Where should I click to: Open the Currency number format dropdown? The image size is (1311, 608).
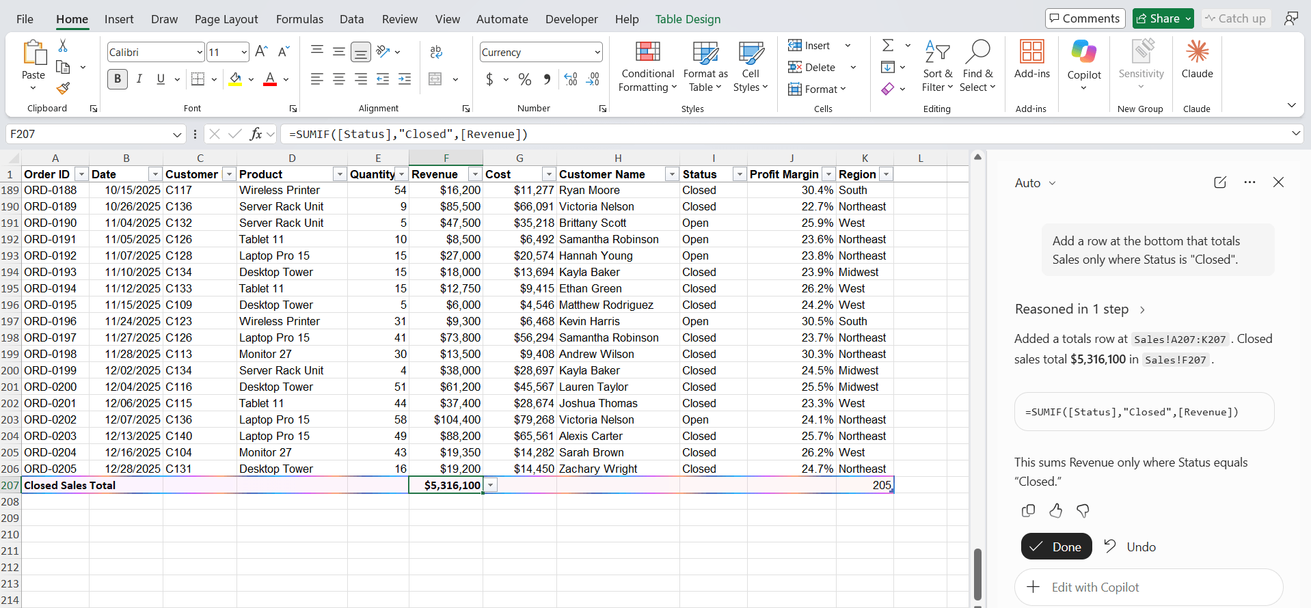click(597, 52)
